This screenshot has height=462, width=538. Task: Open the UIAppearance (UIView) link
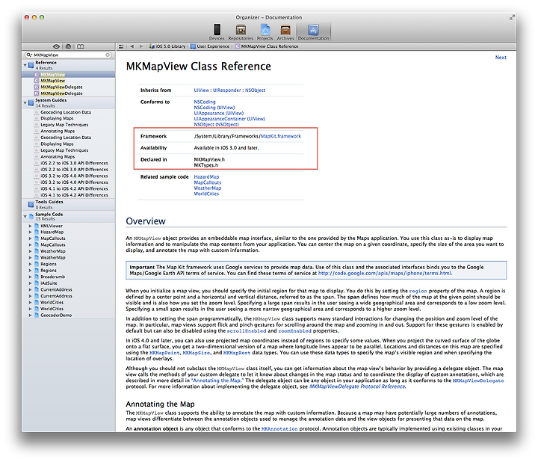pyautogui.click(x=218, y=114)
